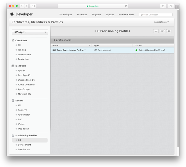Select iPad devices
This screenshot has width=186, height=167.
point(20,120)
